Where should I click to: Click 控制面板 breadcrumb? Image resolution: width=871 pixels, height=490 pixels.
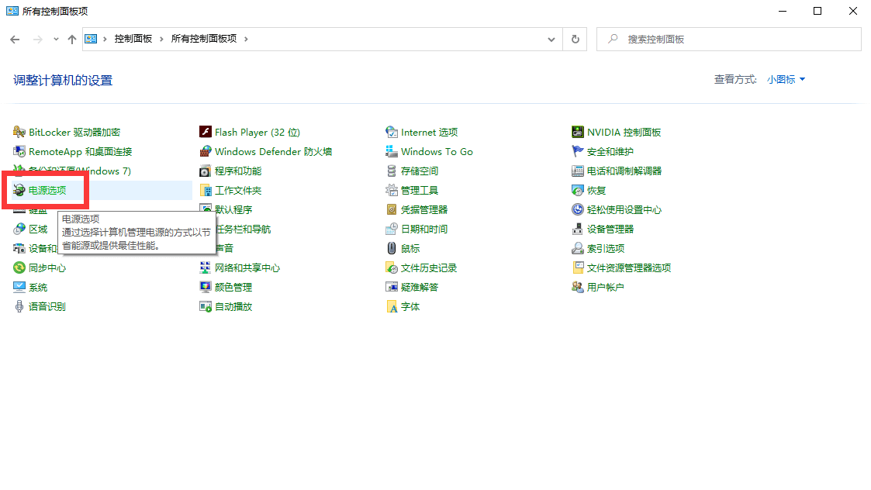point(133,39)
